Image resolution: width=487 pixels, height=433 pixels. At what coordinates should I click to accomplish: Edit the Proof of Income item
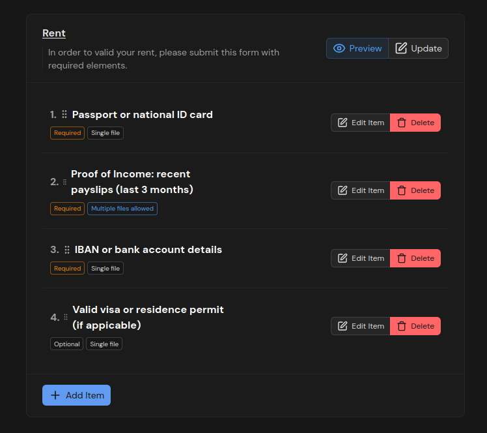click(361, 190)
